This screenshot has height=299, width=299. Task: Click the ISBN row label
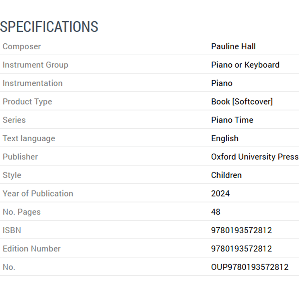[x=12, y=230]
